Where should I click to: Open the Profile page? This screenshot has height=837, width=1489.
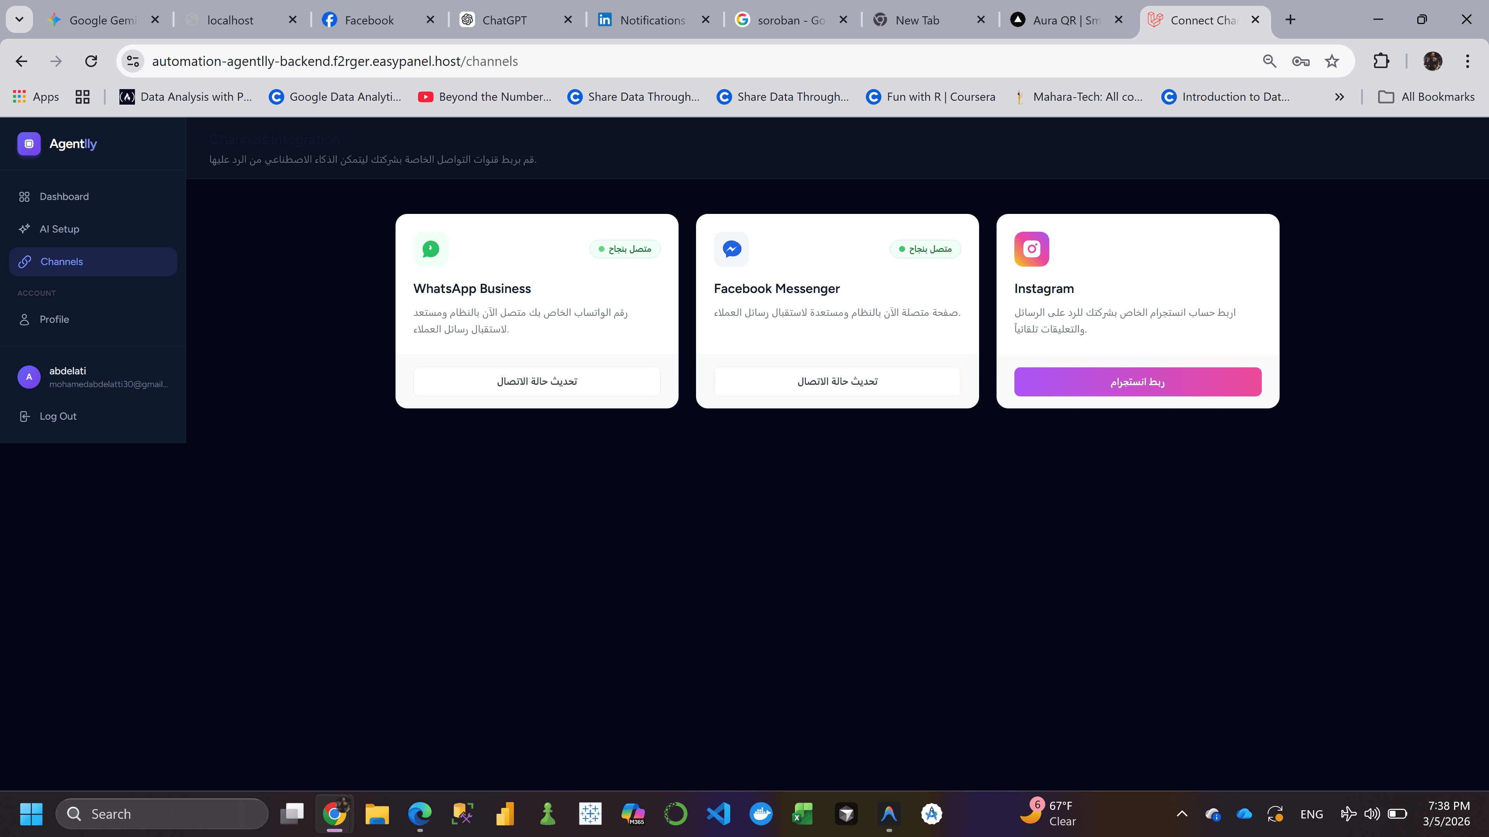(93, 319)
